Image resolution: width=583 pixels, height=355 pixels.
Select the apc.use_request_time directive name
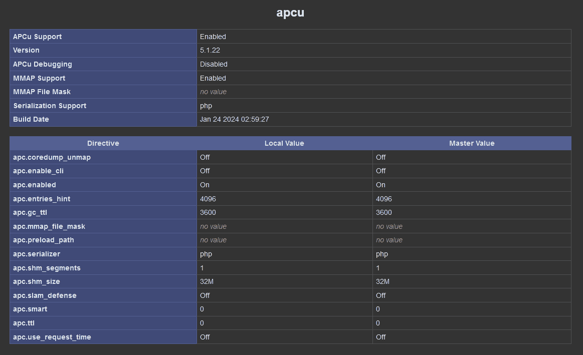[52, 337]
